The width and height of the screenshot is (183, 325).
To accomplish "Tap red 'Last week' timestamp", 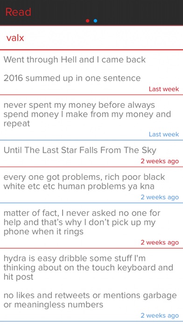I will (164, 89).
